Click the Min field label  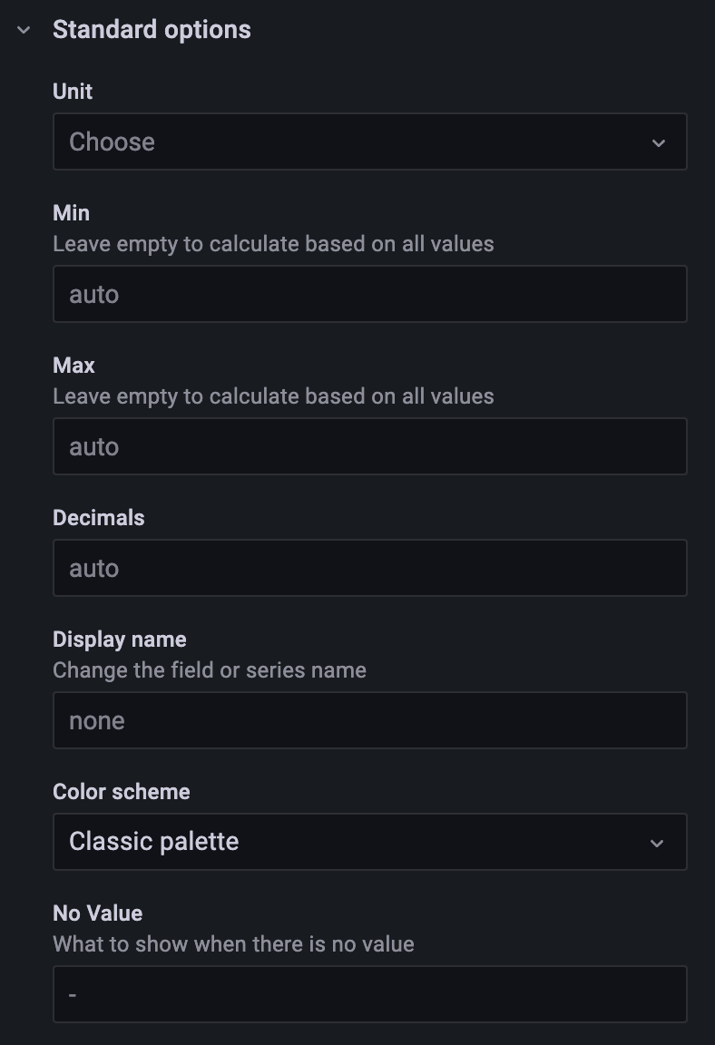[71, 213]
